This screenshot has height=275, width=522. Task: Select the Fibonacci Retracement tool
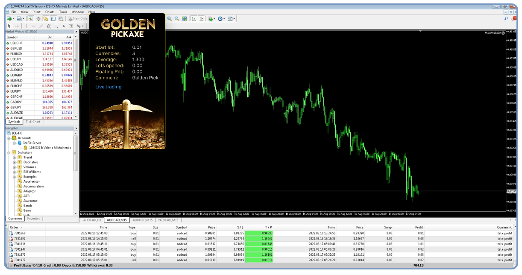point(56,26)
